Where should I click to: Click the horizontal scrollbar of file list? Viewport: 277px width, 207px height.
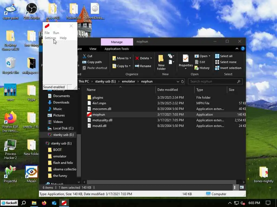(x=161, y=182)
